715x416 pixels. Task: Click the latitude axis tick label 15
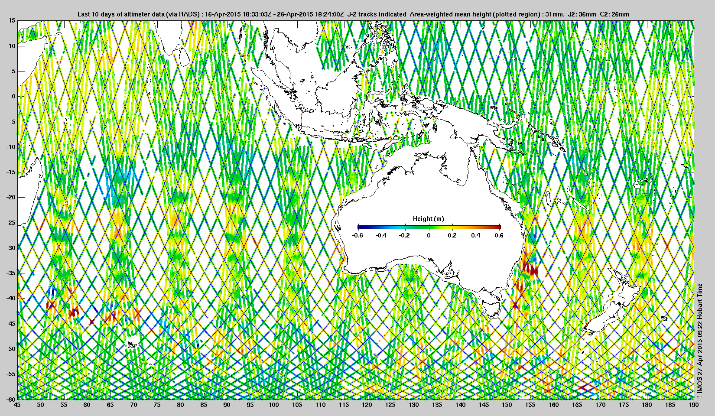[12, 21]
